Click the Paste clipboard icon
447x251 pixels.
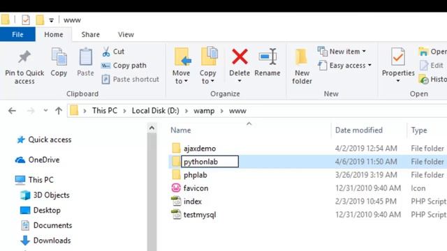pos(85,56)
